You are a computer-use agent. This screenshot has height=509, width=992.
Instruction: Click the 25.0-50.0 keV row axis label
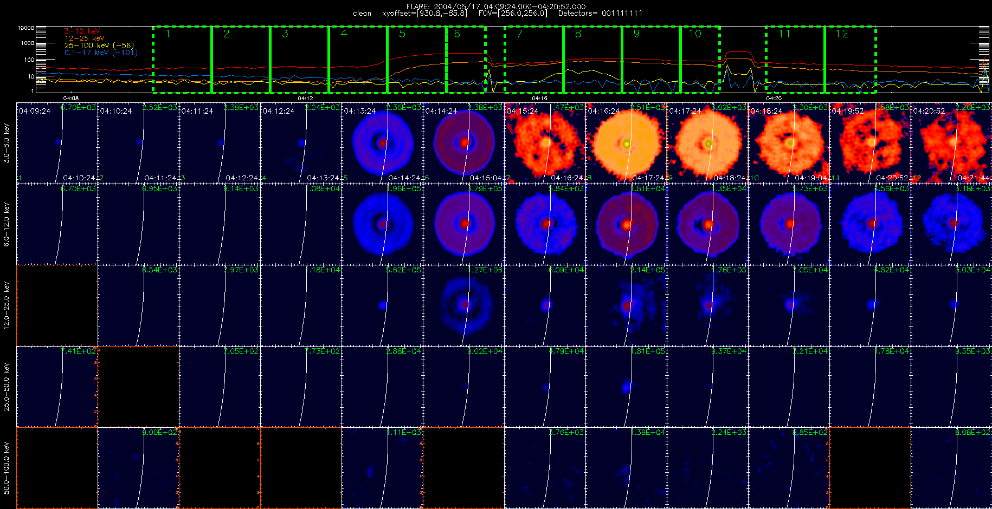7,387
